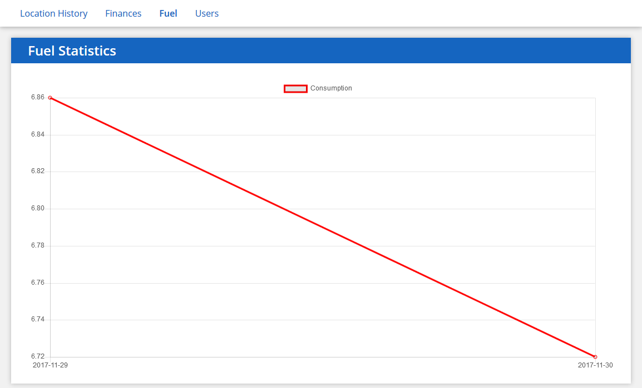This screenshot has height=388, width=642.
Task: Click the 6.84 y-axis label
Action: [38, 135]
